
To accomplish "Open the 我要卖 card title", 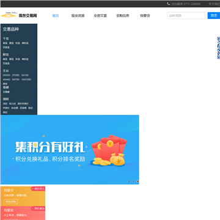I will pyautogui.click(x=9, y=210).
